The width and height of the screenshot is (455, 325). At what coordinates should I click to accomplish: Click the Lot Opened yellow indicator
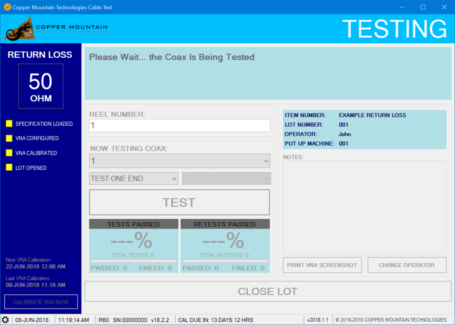click(9, 167)
